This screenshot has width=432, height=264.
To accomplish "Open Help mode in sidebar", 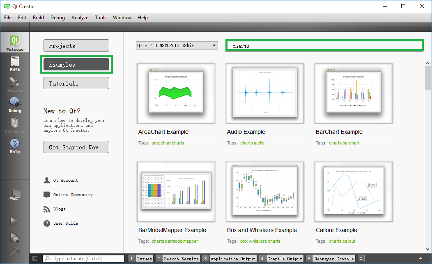I will (x=15, y=146).
